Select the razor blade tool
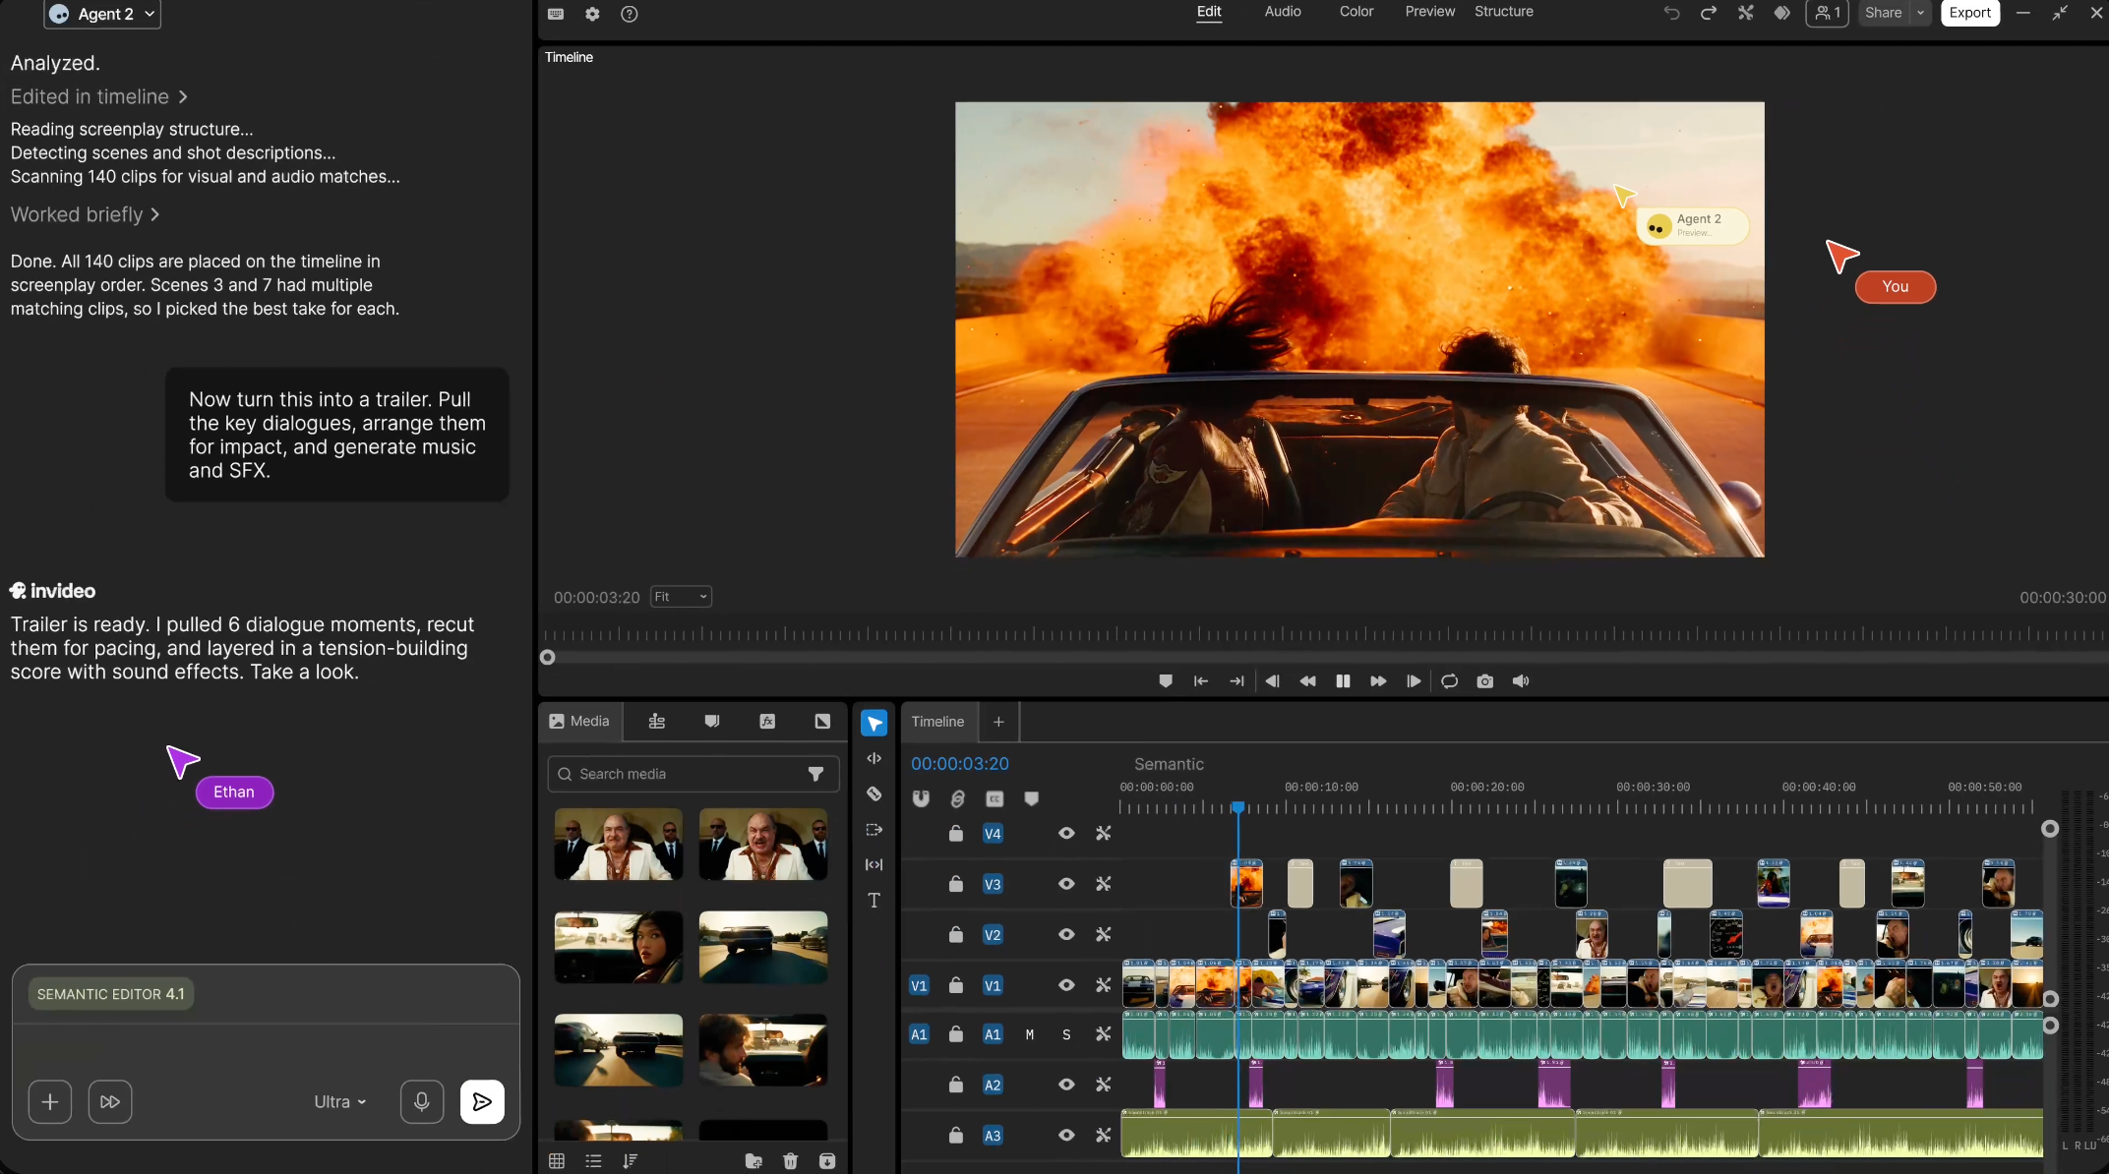 pos(874,794)
